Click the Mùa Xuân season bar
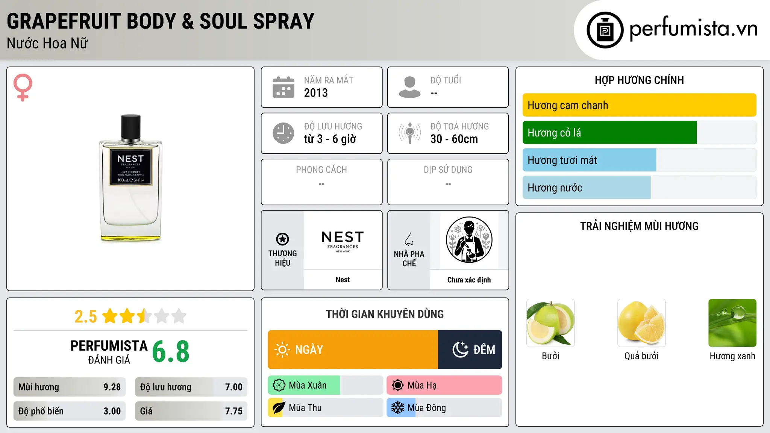770x433 pixels. (326, 385)
